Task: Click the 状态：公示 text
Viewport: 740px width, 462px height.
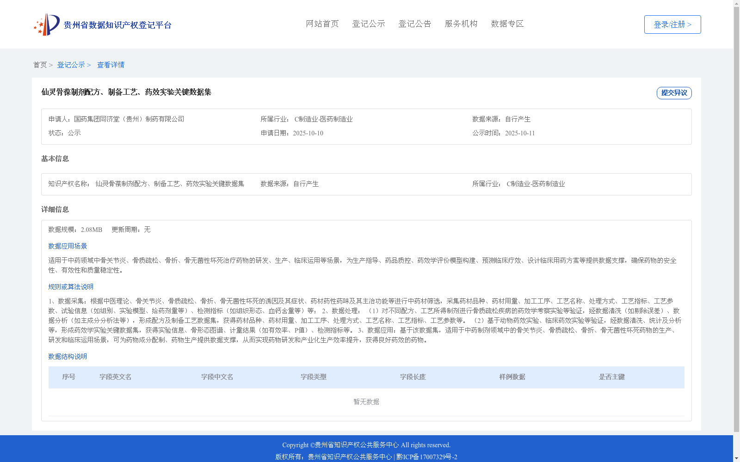Action: point(65,133)
